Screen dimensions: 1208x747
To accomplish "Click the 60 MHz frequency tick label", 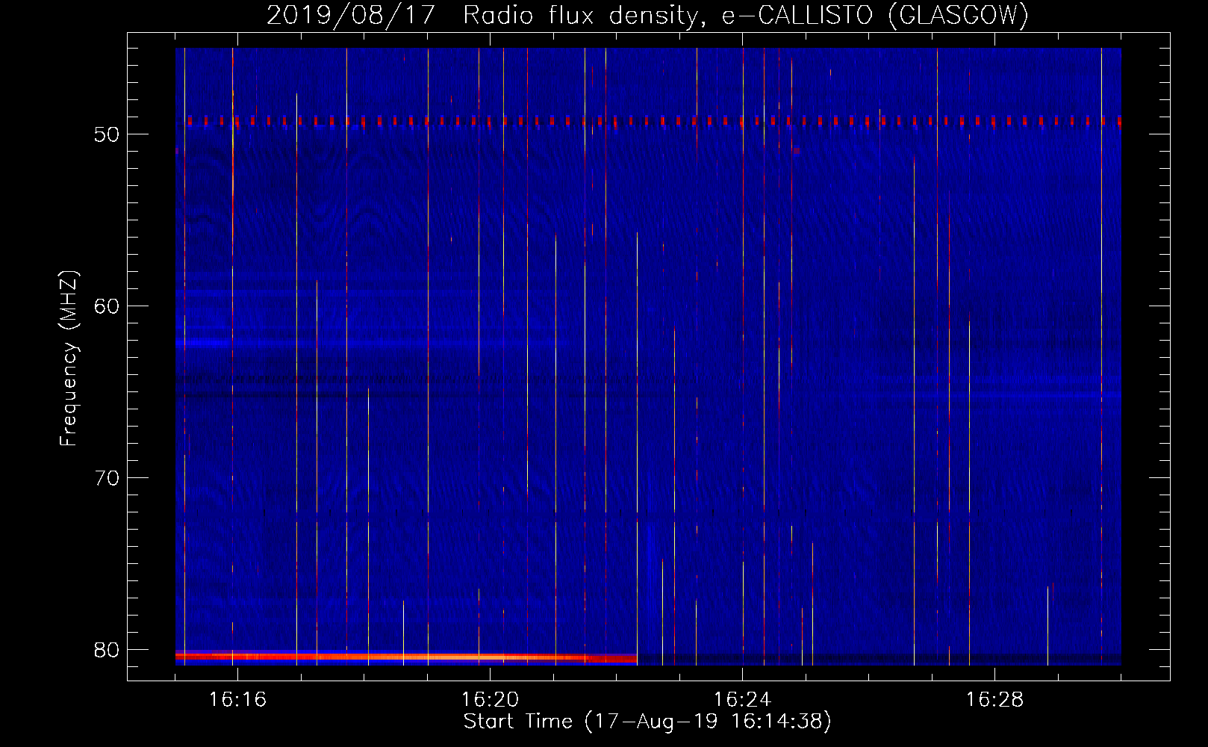I will [x=107, y=306].
